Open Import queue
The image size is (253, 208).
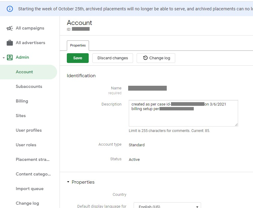click(x=30, y=189)
